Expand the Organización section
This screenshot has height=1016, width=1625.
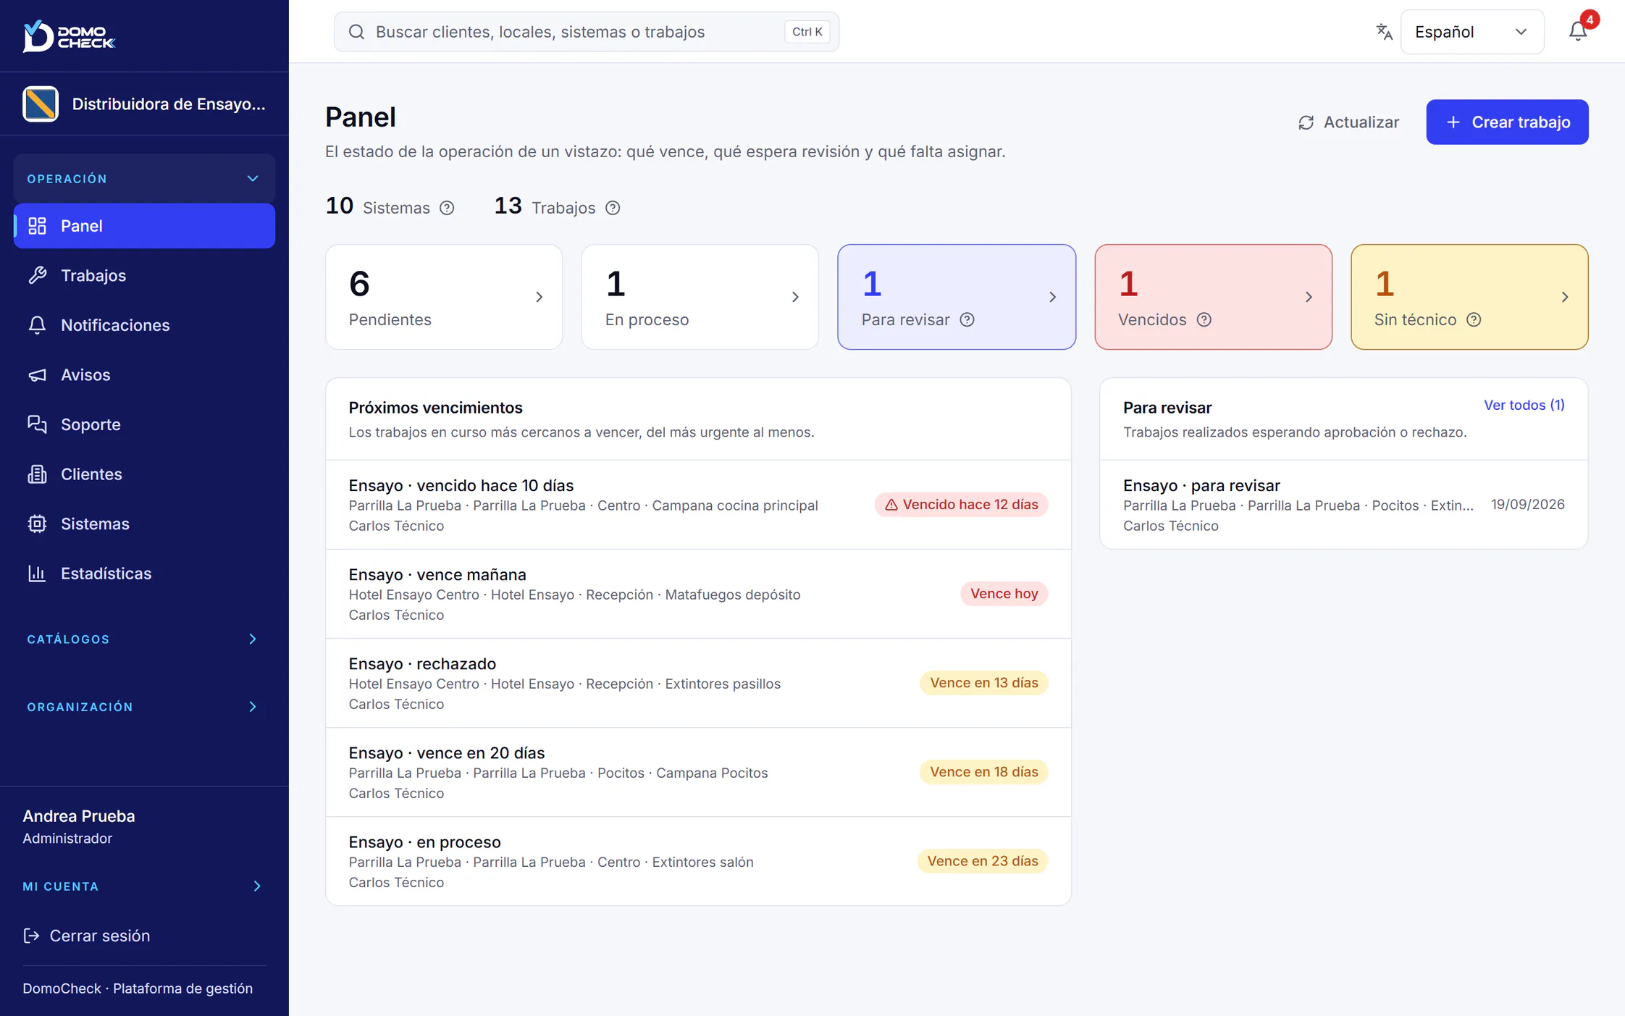coord(144,706)
